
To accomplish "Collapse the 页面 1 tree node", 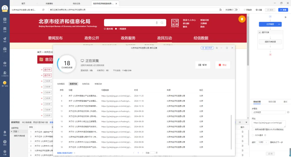I will pyautogui.click(x=12, y=132).
